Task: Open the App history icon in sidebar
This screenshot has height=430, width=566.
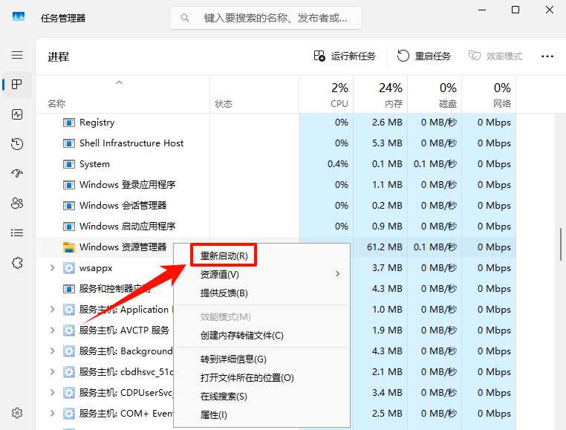Action: 17,144
